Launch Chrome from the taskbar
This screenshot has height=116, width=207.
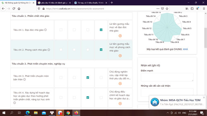(x=68, y=113)
